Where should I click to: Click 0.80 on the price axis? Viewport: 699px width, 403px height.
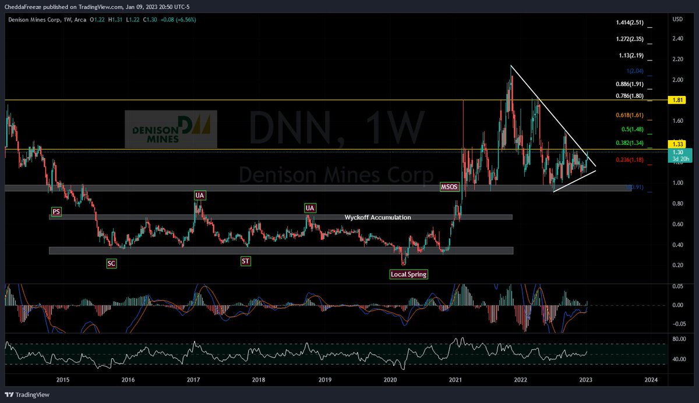point(677,204)
